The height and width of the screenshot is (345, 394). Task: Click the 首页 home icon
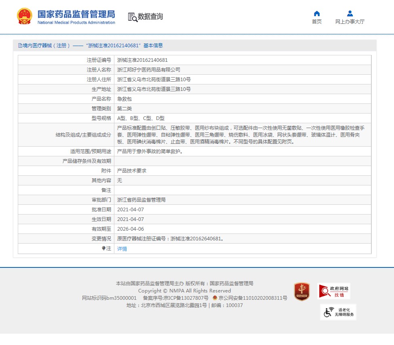[317, 14]
